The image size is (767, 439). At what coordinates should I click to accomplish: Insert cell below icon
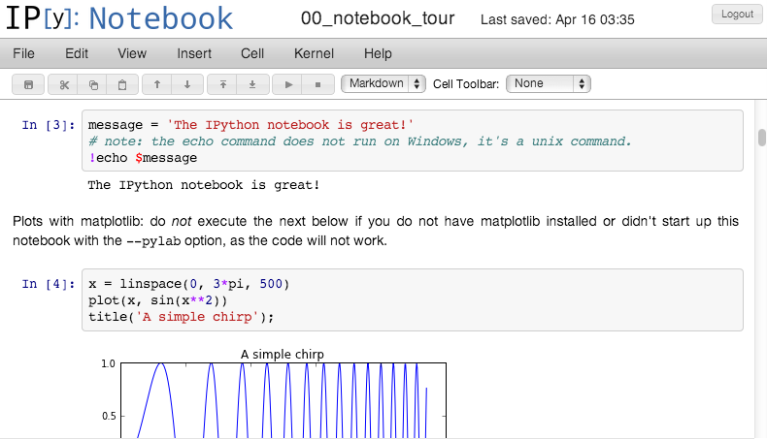(x=252, y=84)
